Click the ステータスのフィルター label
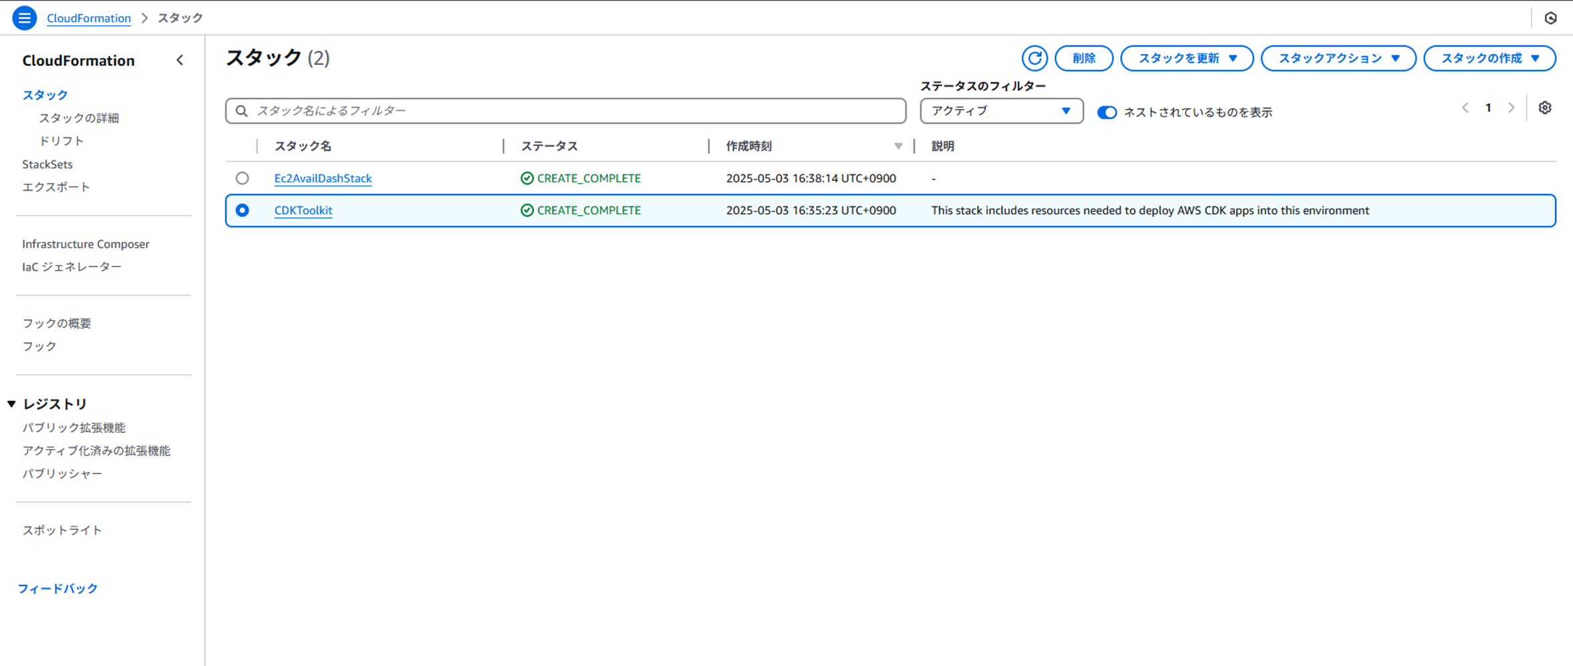 pyautogui.click(x=983, y=86)
